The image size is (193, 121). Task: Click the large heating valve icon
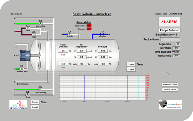[x=34, y=33]
